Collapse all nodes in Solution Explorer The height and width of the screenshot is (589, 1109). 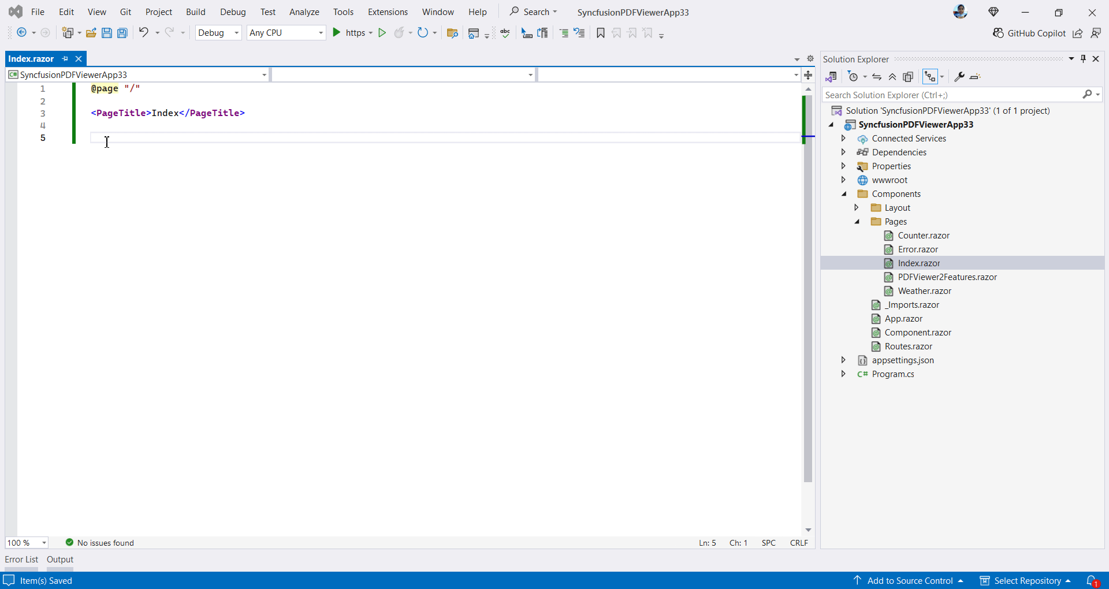(x=891, y=76)
